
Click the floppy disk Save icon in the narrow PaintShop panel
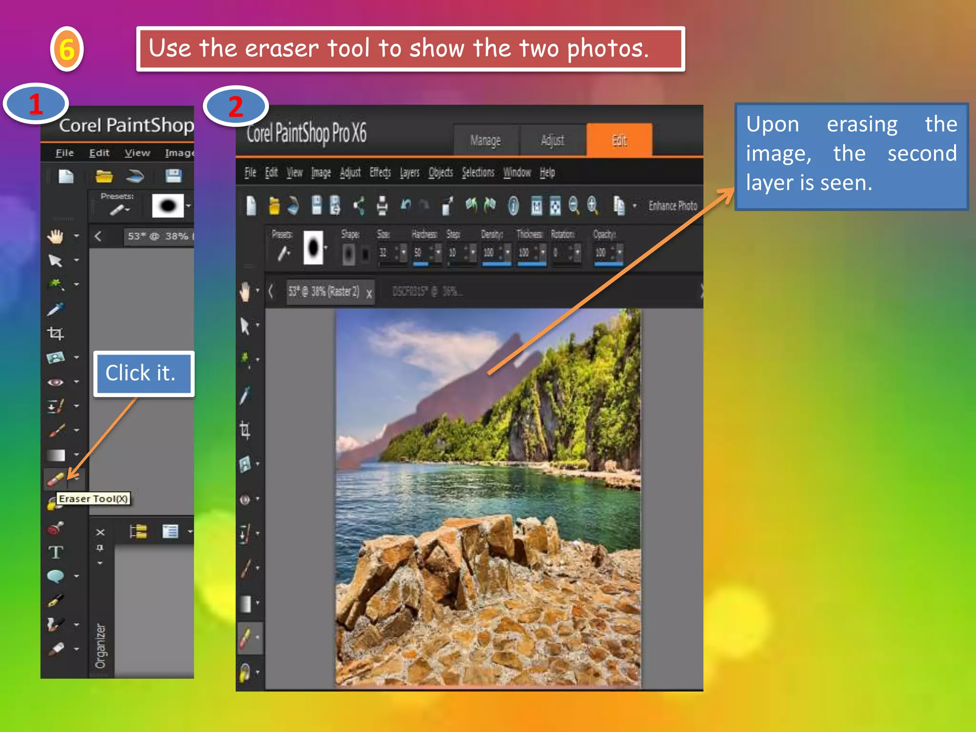[x=173, y=176]
